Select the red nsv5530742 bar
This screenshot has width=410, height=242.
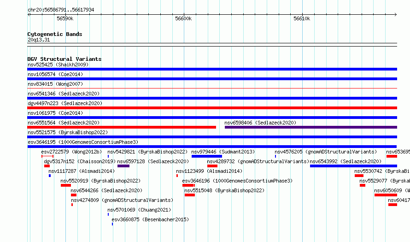tap(359, 176)
